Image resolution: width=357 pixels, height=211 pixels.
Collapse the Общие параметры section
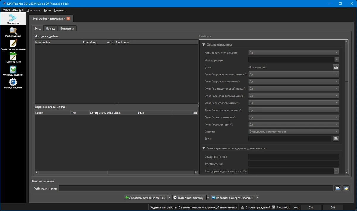[x=204, y=45]
